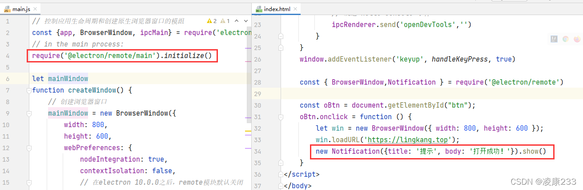Close the main.js tab
Screen dimensions: 583x190
pos(35,9)
